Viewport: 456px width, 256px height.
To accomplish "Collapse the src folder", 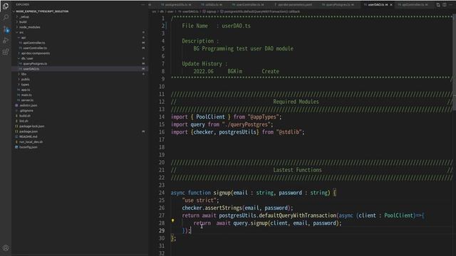I will click(21, 32).
